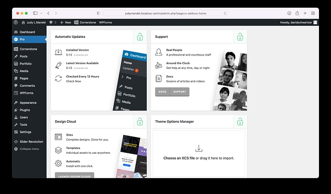The height and width of the screenshot is (194, 331).
Task: Click the Templates layers icon
Action: coord(59,150)
